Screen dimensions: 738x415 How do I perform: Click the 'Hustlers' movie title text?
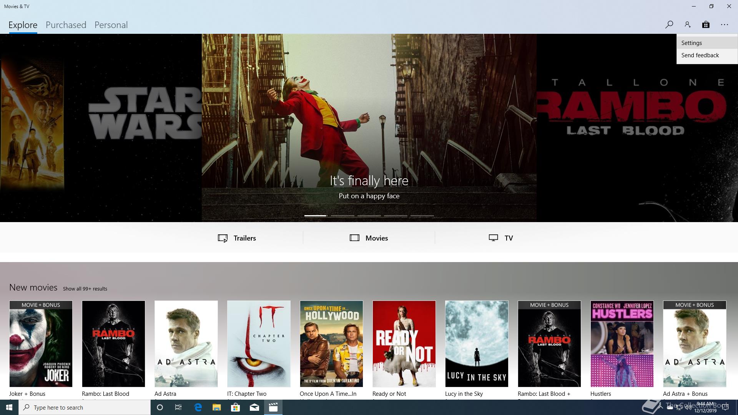tap(600, 394)
